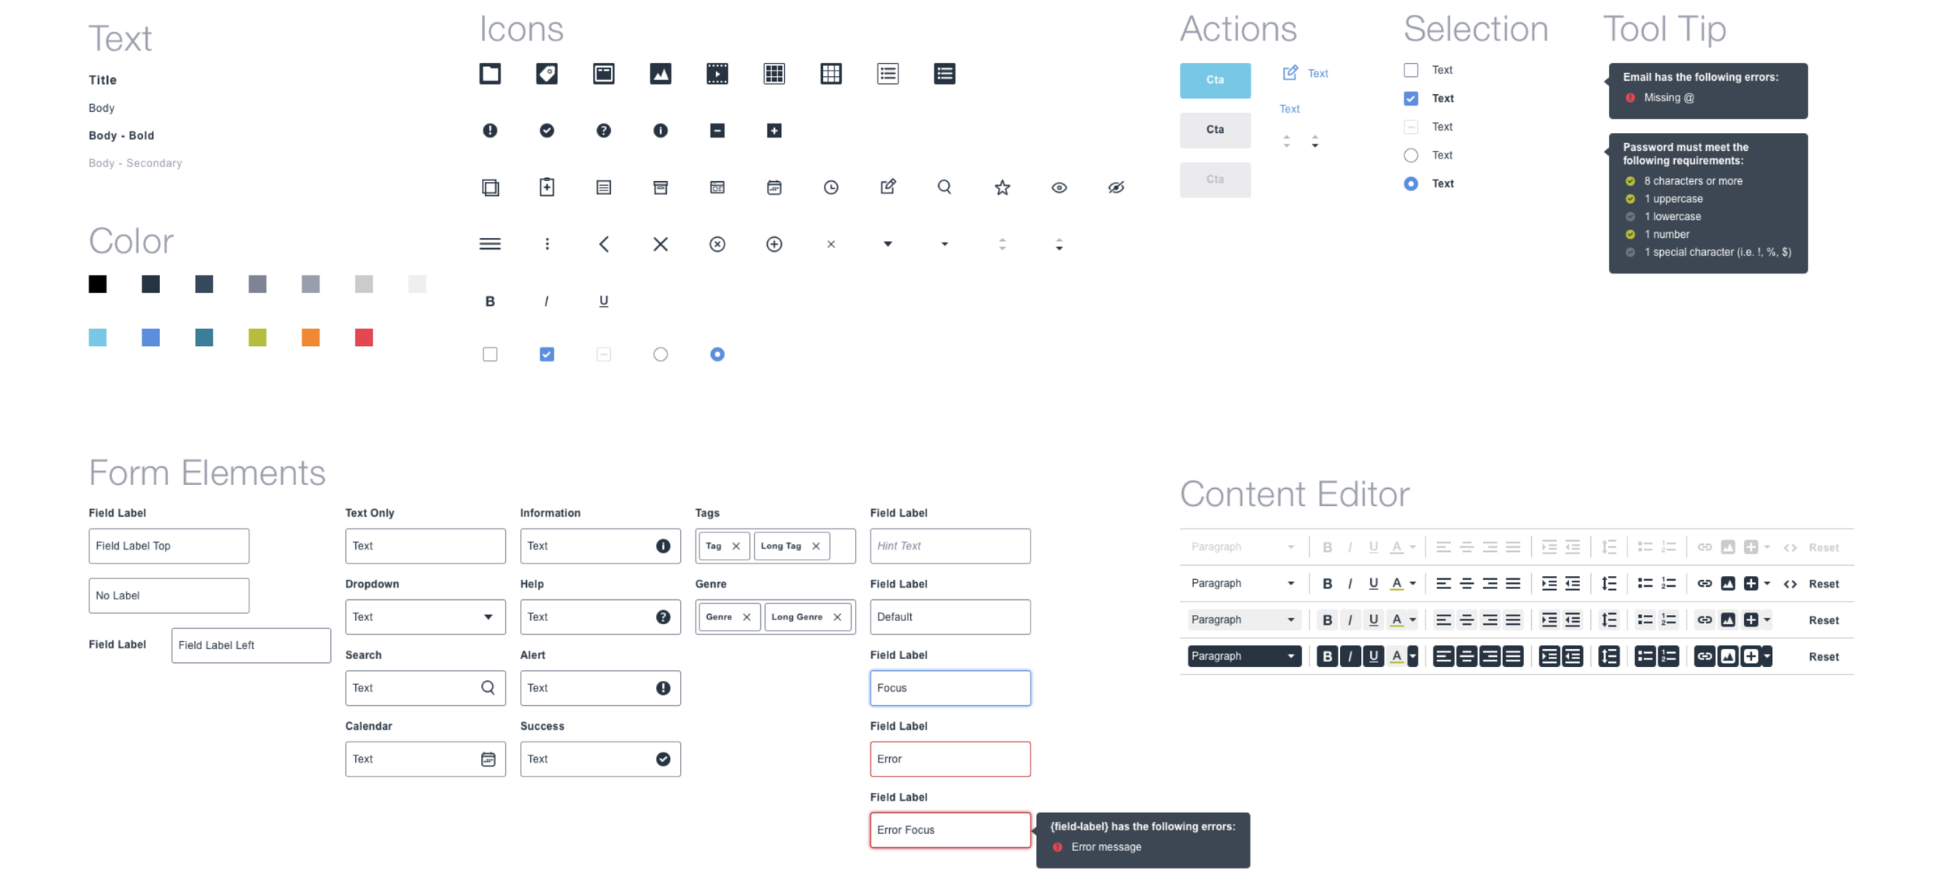1943x883 pixels.
Task: Click the hamburger menu icon
Action: pyautogui.click(x=490, y=244)
